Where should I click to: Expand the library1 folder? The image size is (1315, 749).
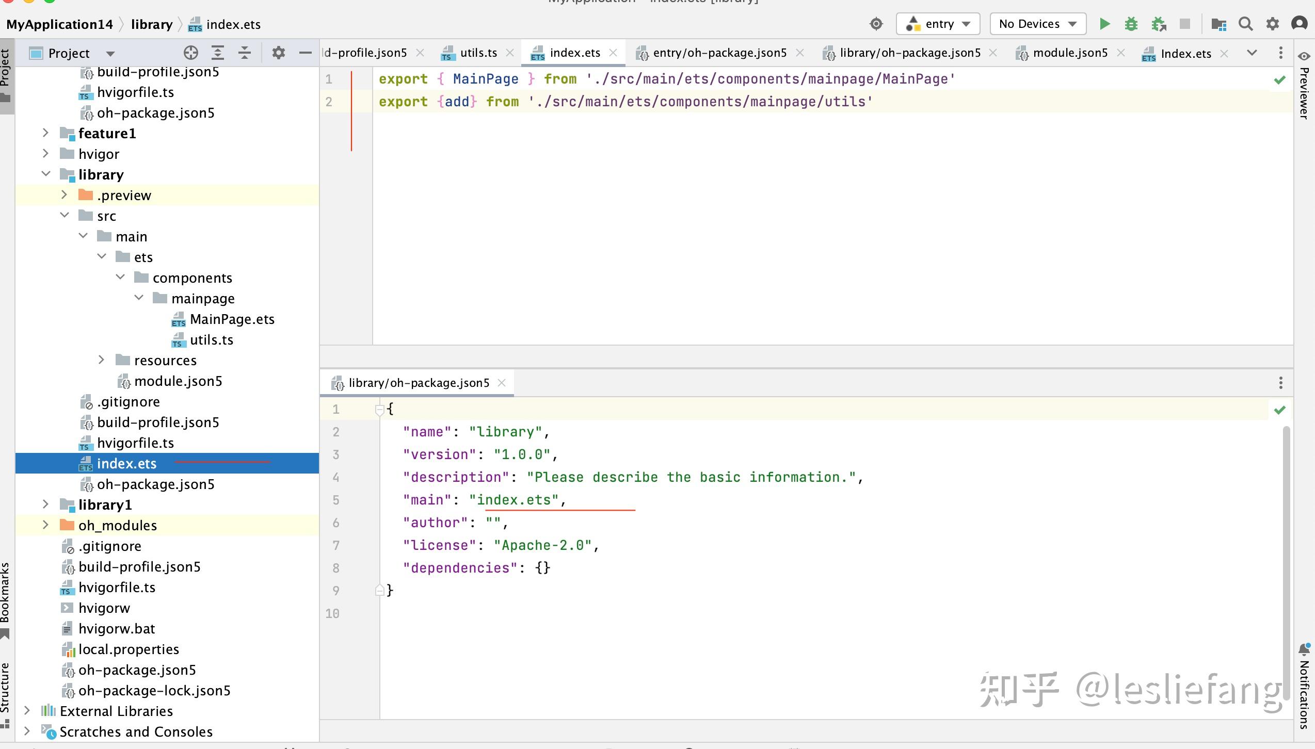click(x=45, y=504)
